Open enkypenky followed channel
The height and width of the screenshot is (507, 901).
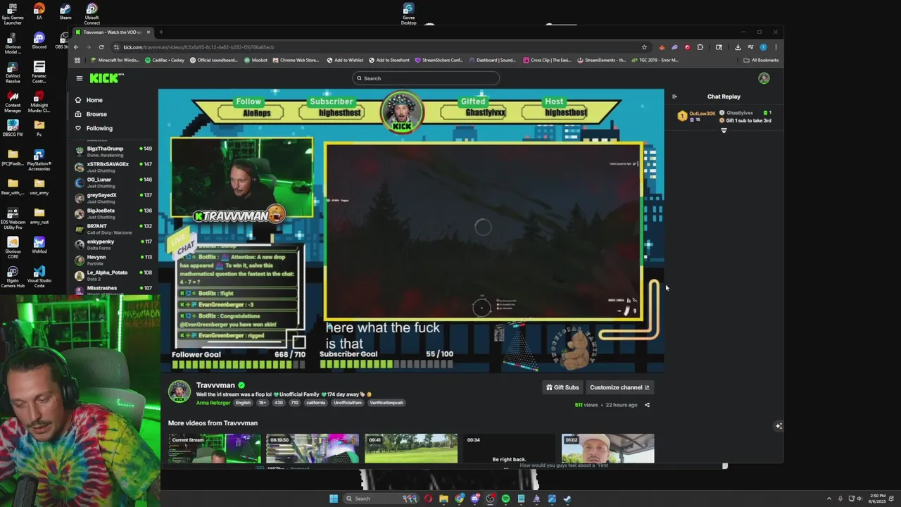tap(113, 244)
